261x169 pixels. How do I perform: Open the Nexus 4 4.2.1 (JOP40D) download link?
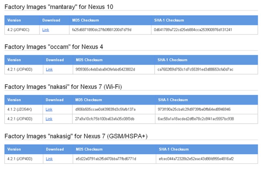[x=49, y=69]
